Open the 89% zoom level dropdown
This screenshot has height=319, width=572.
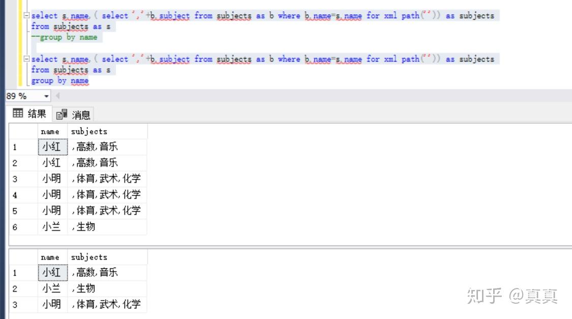(x=46, y=95)
